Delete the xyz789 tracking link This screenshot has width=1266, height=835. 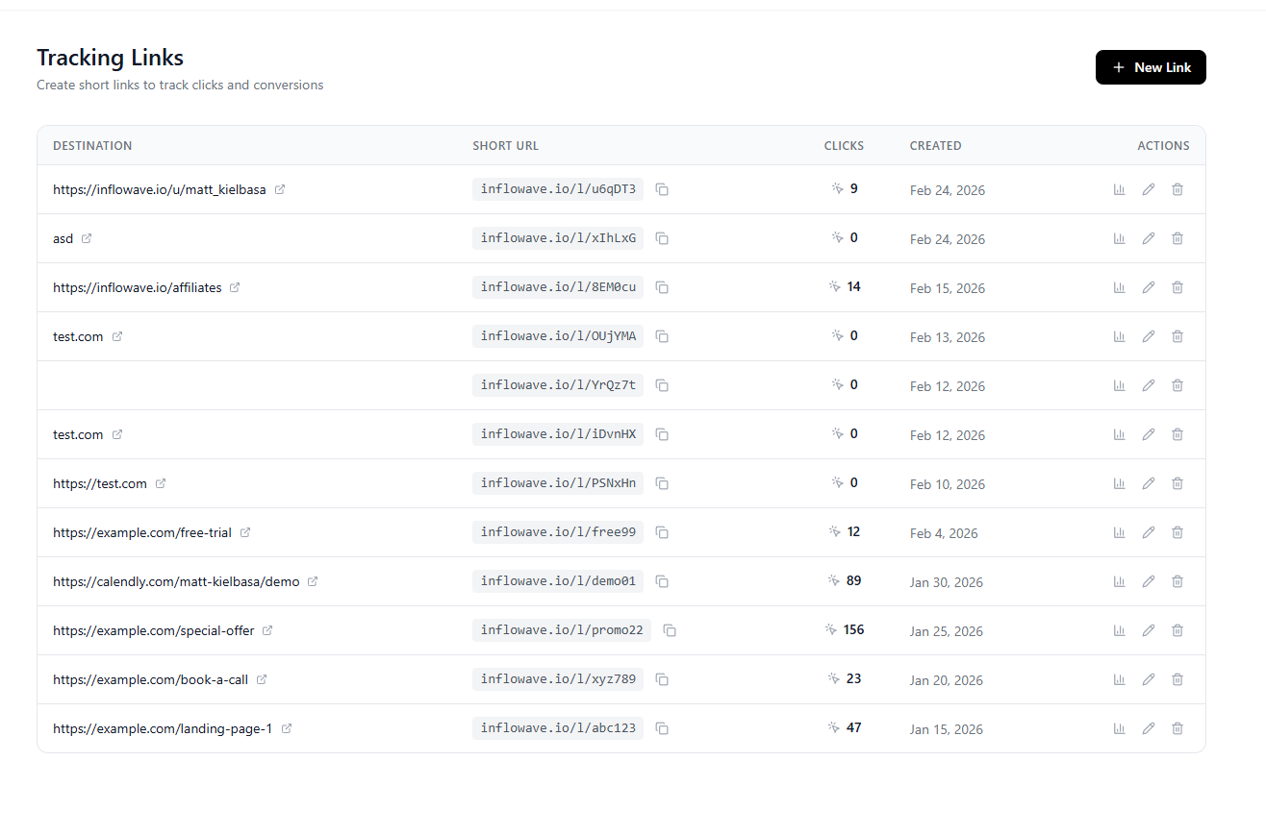pyautogui.click(x=1177, y=679)
